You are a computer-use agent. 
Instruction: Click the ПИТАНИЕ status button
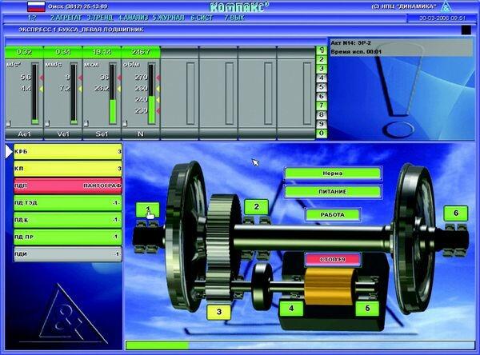pos(333,192)
